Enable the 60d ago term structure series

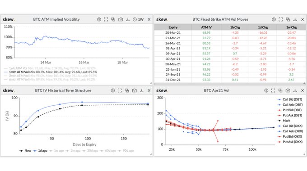pos(108,150)
